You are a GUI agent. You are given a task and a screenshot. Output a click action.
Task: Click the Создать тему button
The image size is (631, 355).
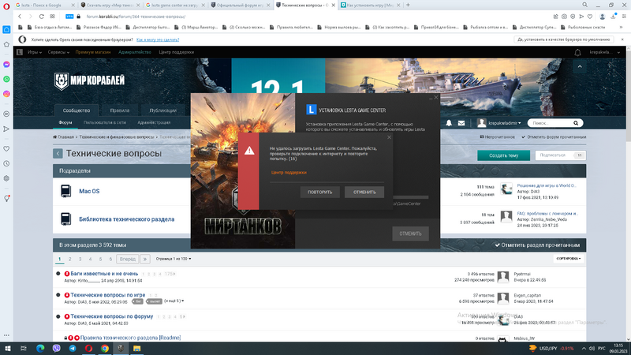pos(503,155)
